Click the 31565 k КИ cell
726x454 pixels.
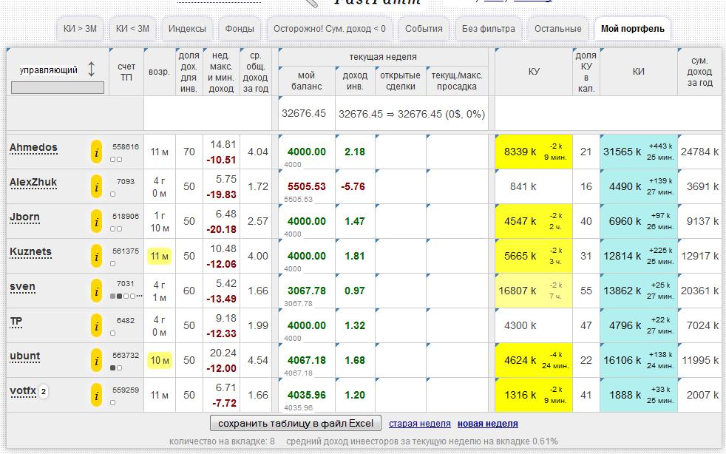pos(639,152)
